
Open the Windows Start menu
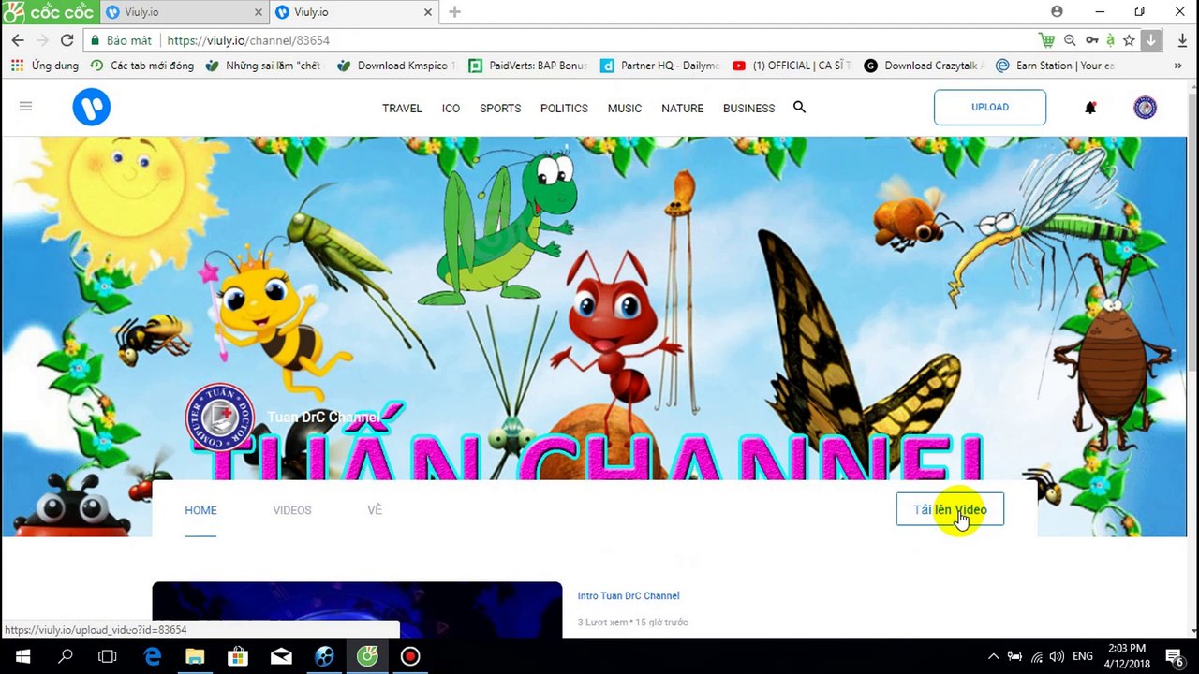[x=22, y=656]
